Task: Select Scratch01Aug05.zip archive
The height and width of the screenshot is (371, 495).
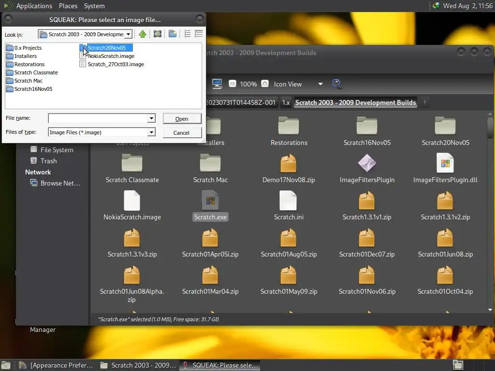Action: [289, 243]
